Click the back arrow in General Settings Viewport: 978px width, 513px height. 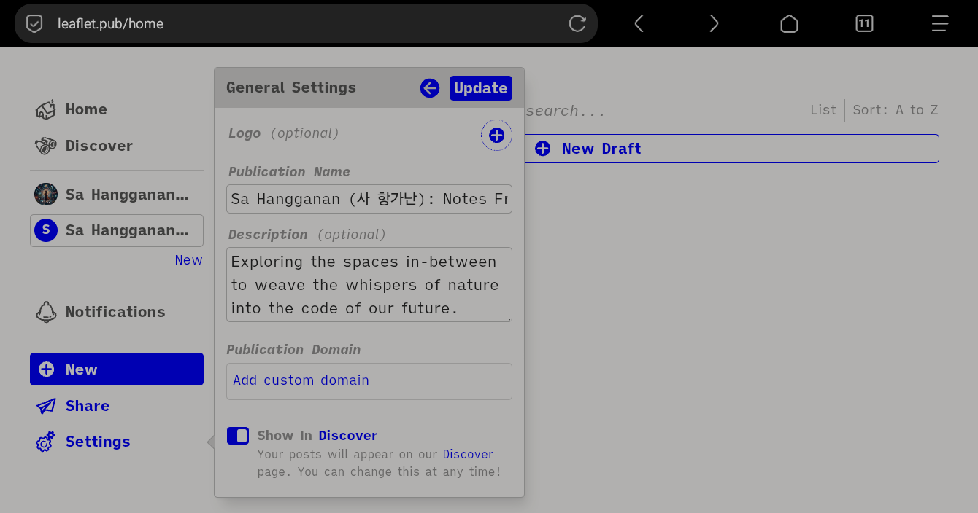coord(430,88)
